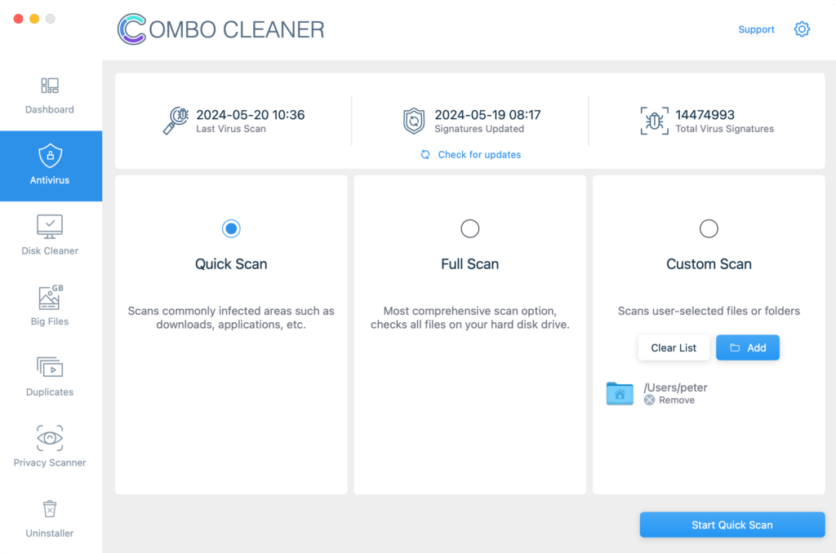This screenshot has height=553, width=836.
Task: Click the Total Virus Signatures bug icon
Action: (650, 122)
